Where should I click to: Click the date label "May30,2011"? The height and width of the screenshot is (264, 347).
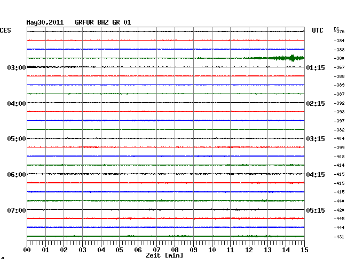(45, 22)
